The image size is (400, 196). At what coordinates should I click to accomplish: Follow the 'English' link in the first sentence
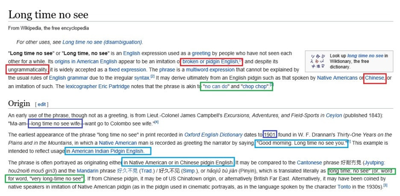[x=132, y=53]
